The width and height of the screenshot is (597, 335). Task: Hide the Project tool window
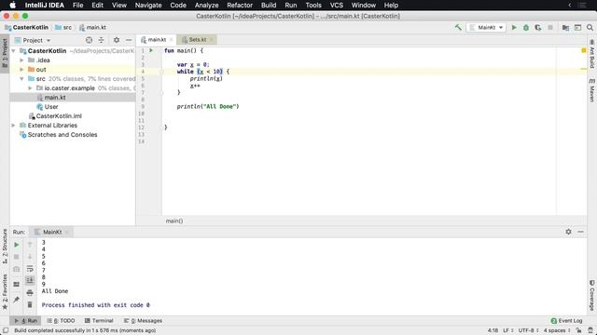tap(129, 40)
